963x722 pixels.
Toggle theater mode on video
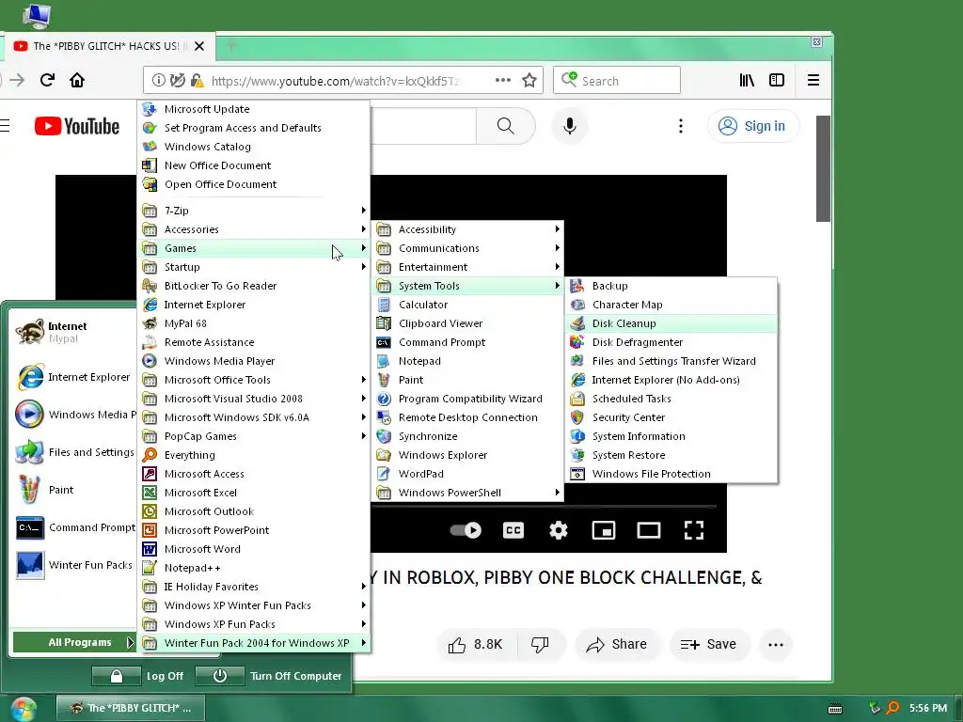(x=649, y=530)
